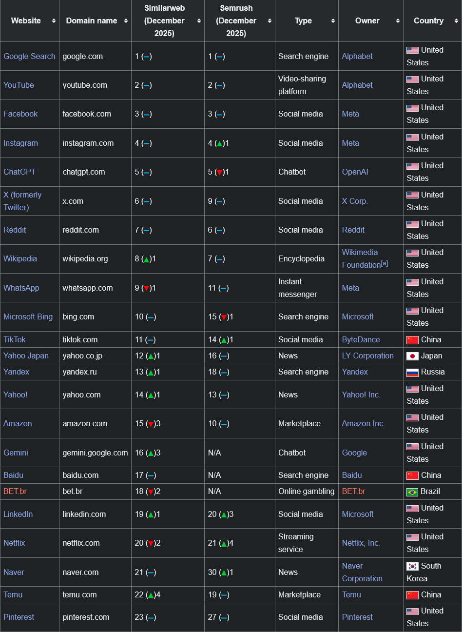Click the wikipedia.org domain cell

[95, 258]
